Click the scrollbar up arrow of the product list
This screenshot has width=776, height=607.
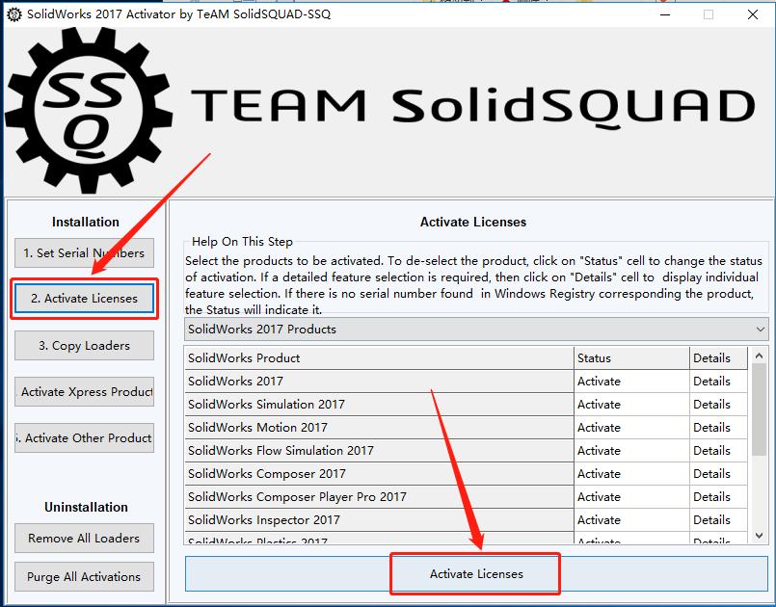(x=759, y=357)
